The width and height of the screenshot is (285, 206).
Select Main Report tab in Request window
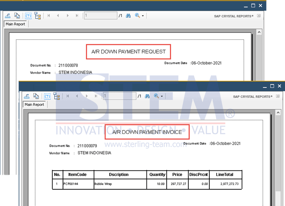pyautogui.click(x=15, y=24)
